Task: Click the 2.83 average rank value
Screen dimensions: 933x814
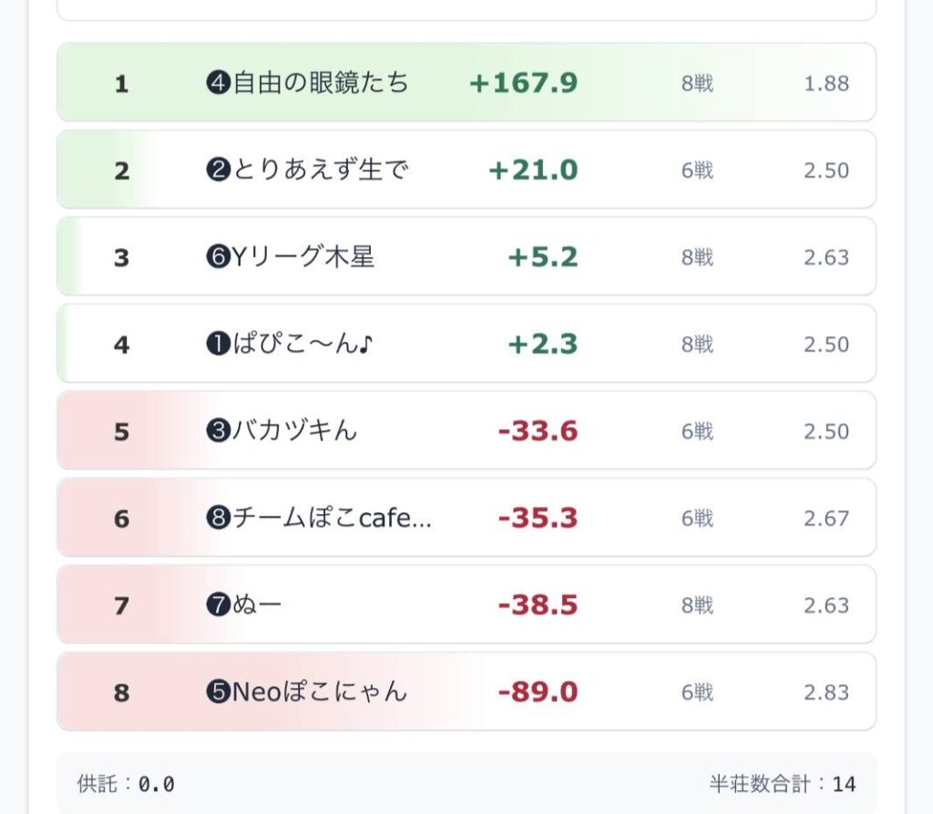Action: tap(825, 693)
